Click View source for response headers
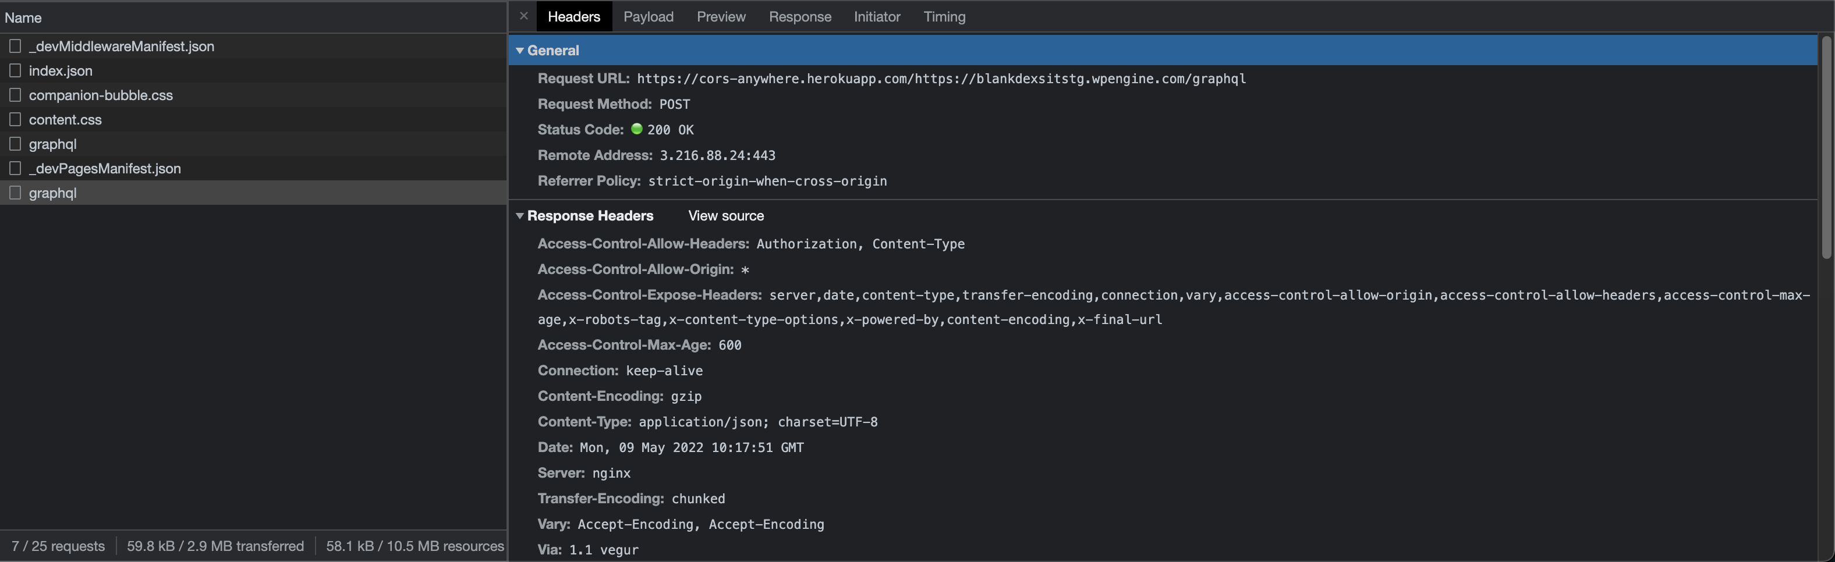Screen dimensions: 1835x562 coord(726,216)
